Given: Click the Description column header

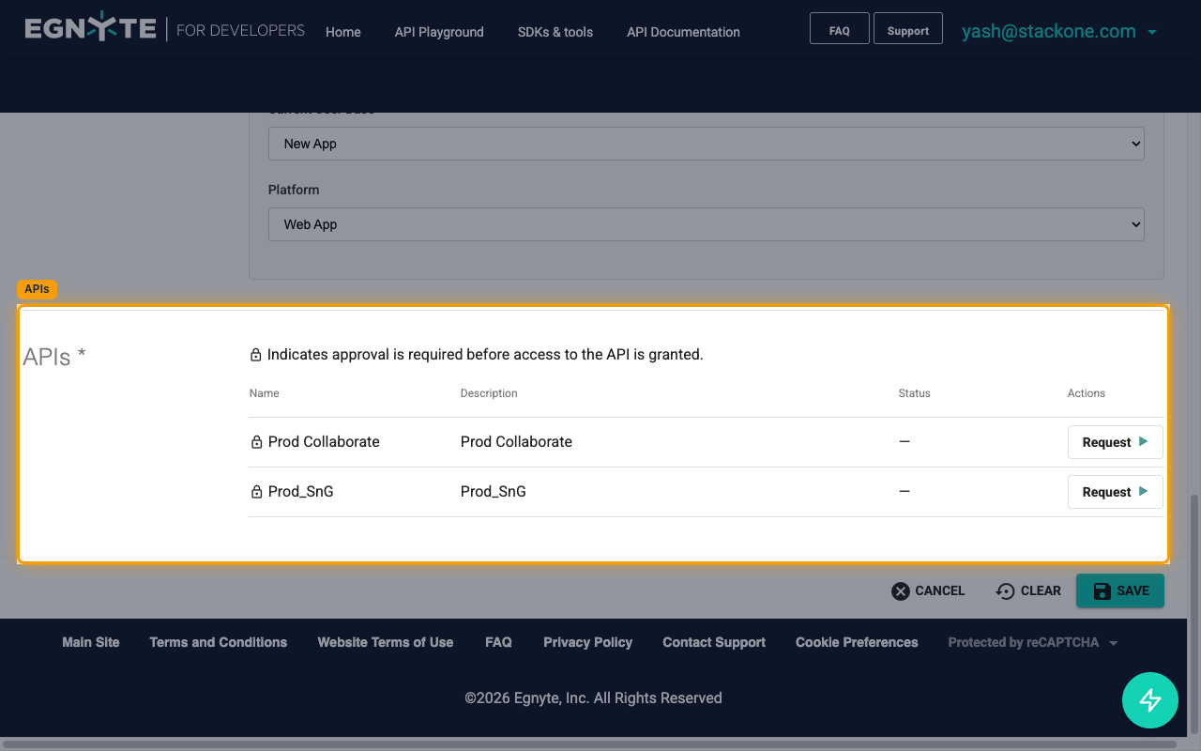Looking at the screenshot, I should (x=489, y=393).
